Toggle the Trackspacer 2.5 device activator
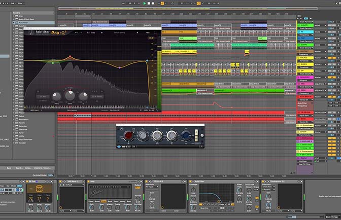Screen dimensions: 341x220 click(263, 181)
